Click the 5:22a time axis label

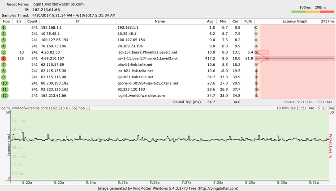pos(27,183)
